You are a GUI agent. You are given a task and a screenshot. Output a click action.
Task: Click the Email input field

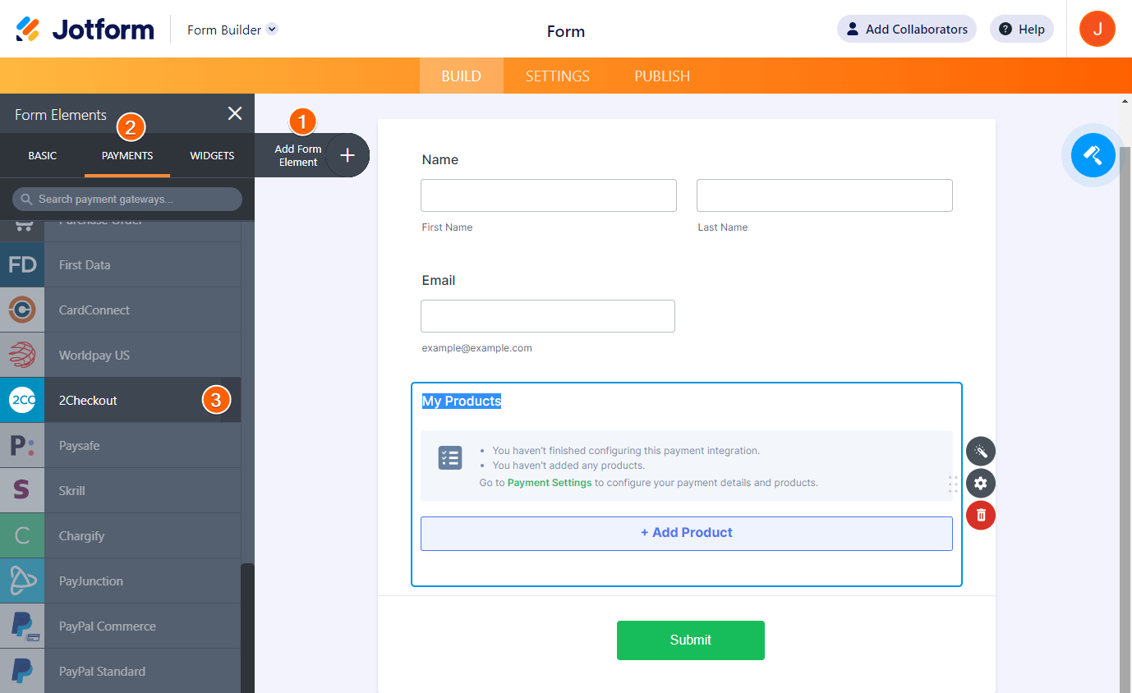pos(548,316)
